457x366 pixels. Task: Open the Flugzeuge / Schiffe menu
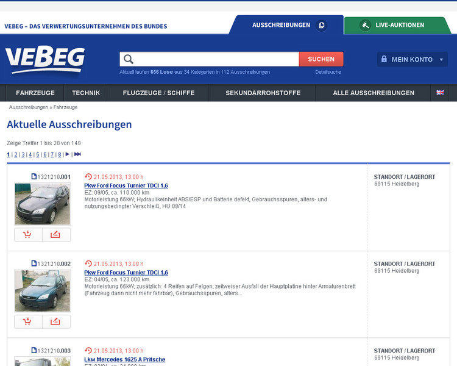click(158, 93)
